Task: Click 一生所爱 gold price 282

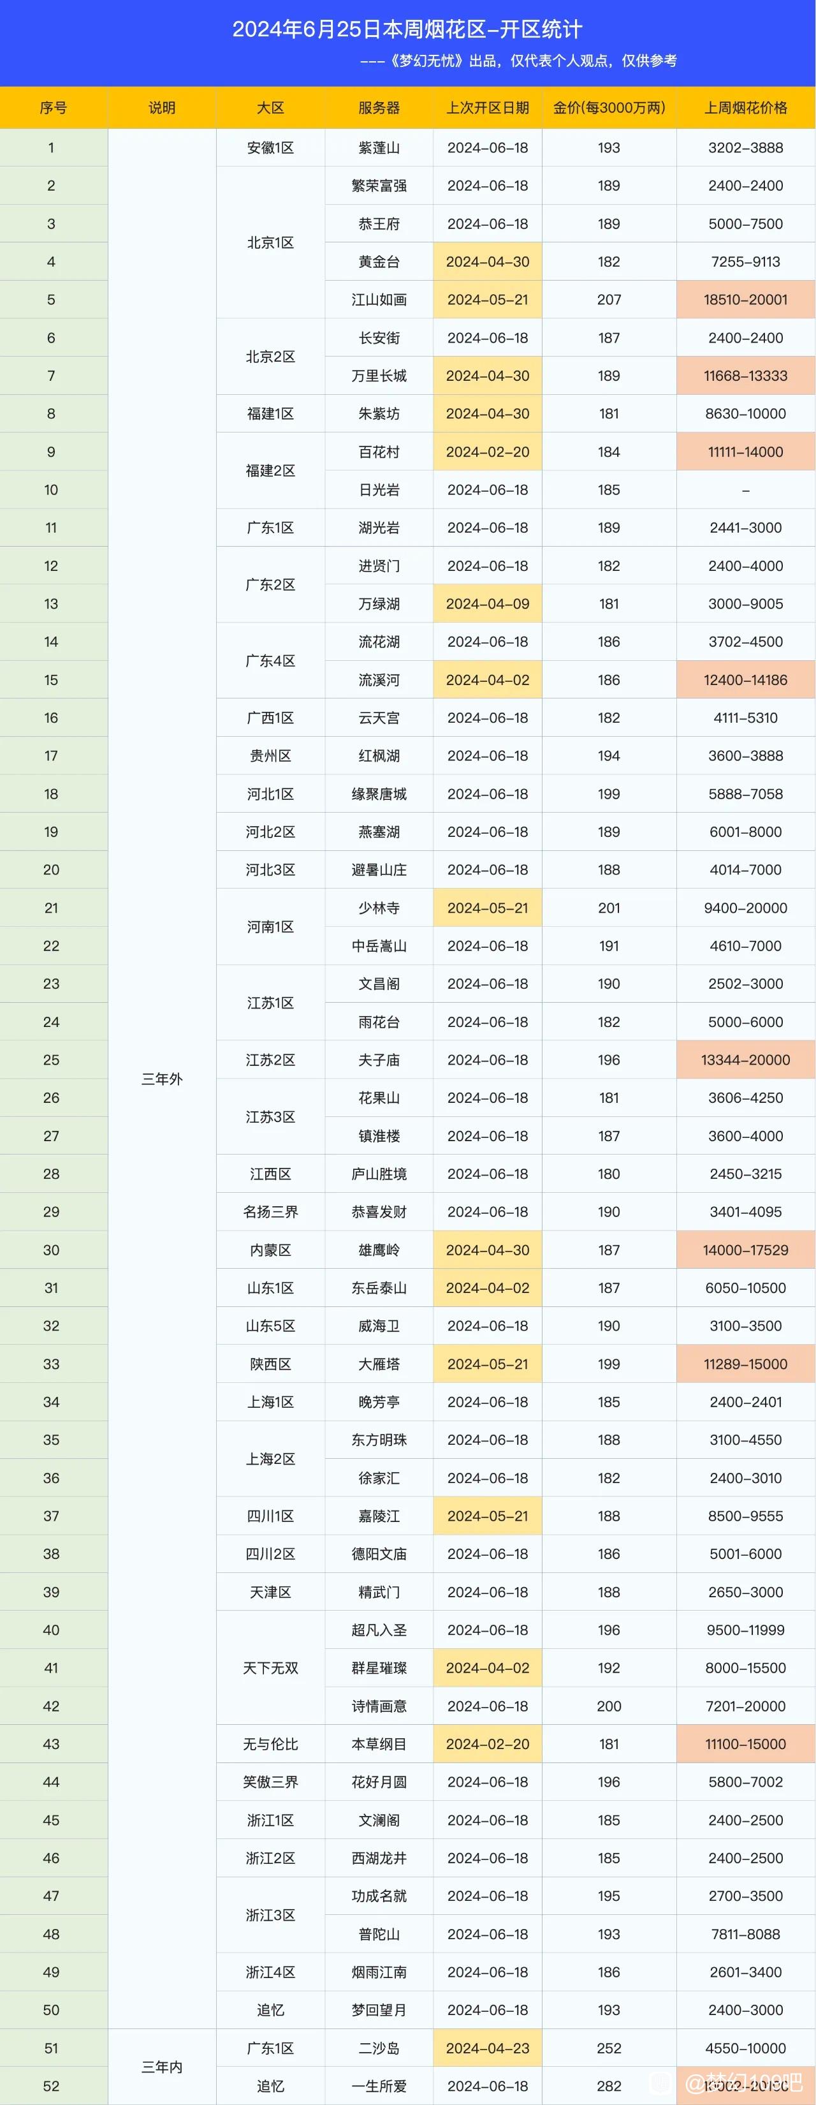Action: (609, 2087)
